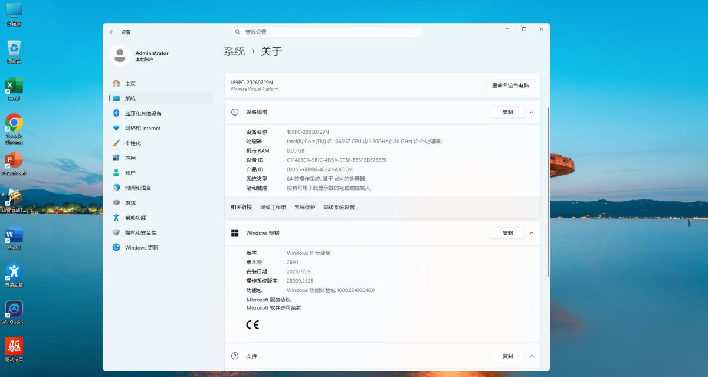Click the Settings page vertical scrollbar
The height and width of the screenshot is (377, 708).
(x=549, y=192)
